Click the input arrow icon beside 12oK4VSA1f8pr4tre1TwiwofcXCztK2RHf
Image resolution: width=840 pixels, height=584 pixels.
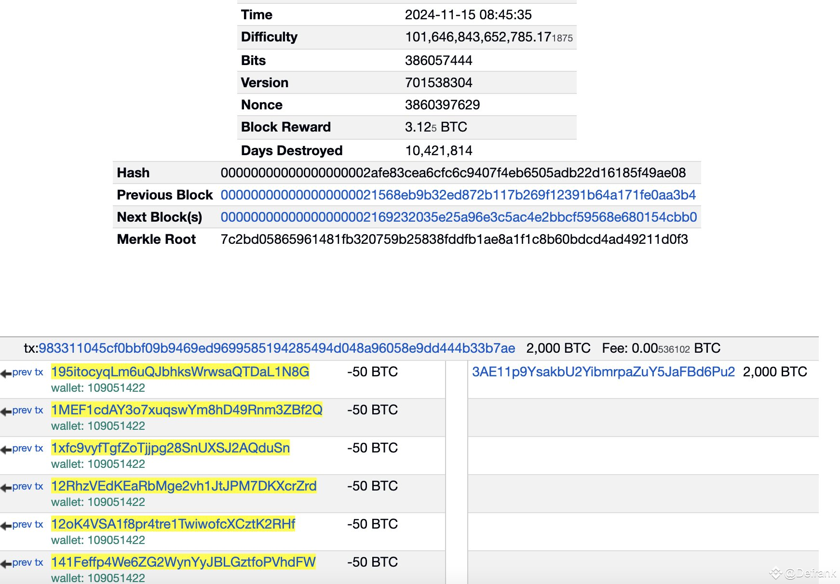click(x=6, y=524)
